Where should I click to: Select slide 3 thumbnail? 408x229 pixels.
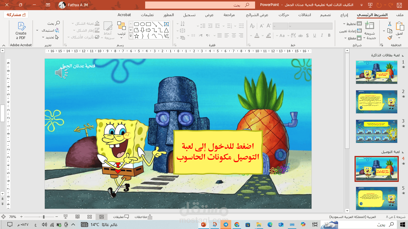[377, 131]
